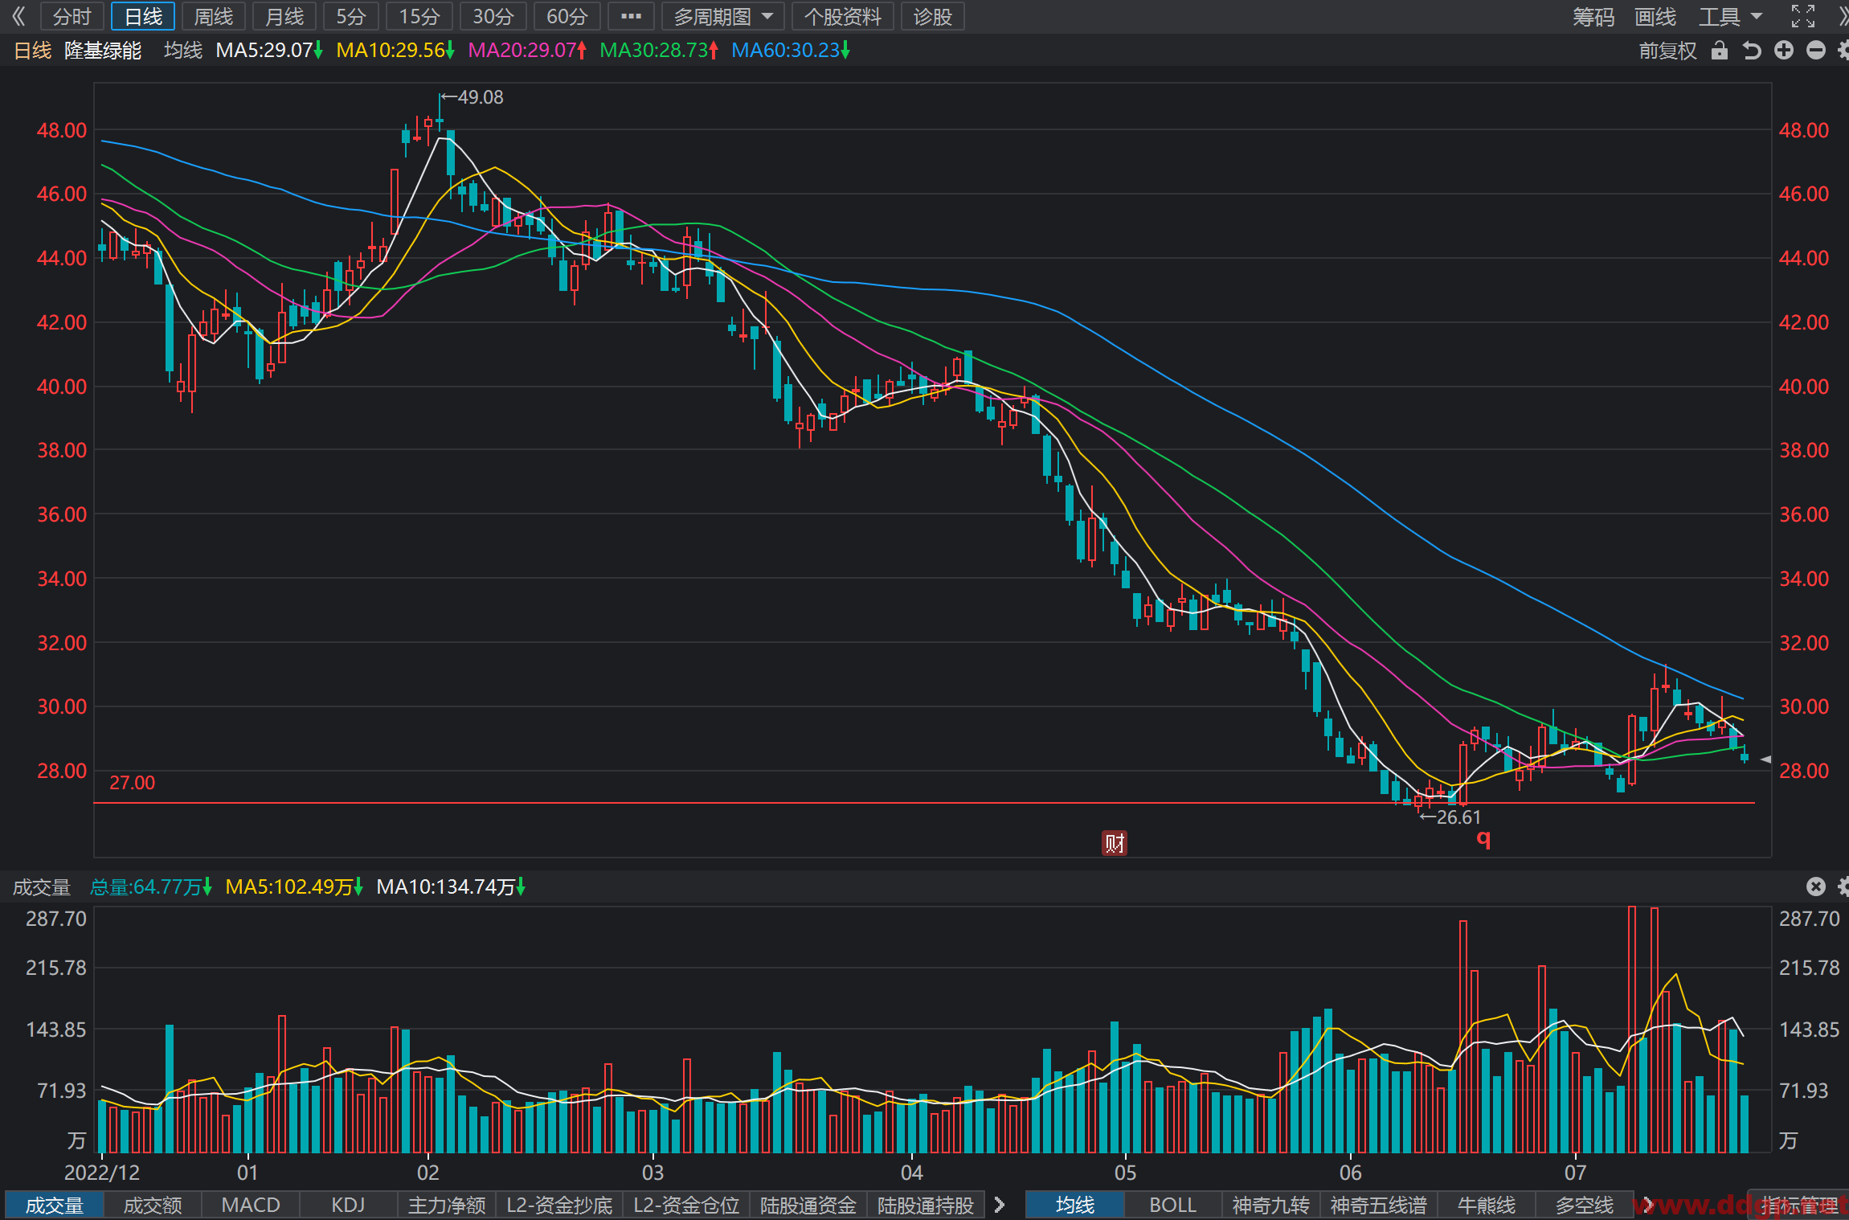Image resolution: width=1849 pixels, height=1220 pixels.
Task: Click the red q marker below the chart
Action: [x=1483, y=839]
